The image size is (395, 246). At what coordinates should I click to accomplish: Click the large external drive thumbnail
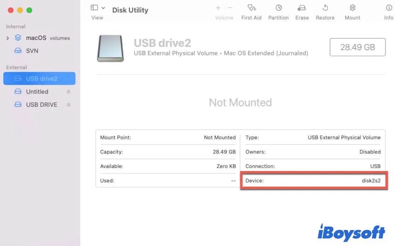tap(110, 48)
